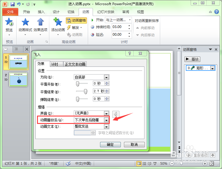Select slide 2 thumbnail
The height and width of the screenshot is (169, 222).
(18, 80)
